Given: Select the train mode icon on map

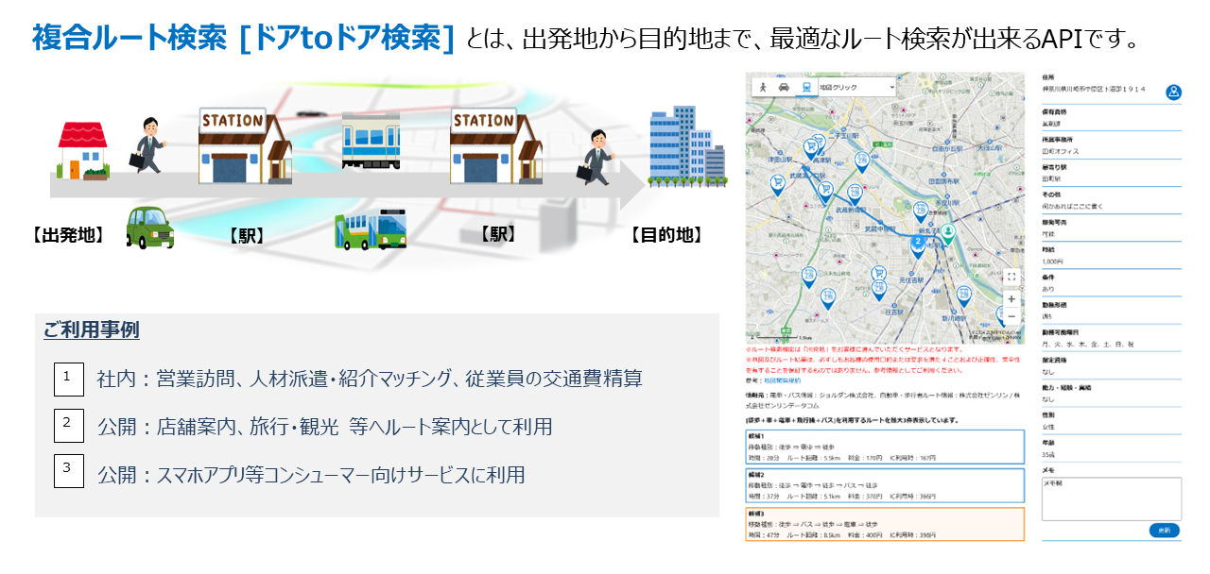Looking at the screenshot, I should click(804, 87).
